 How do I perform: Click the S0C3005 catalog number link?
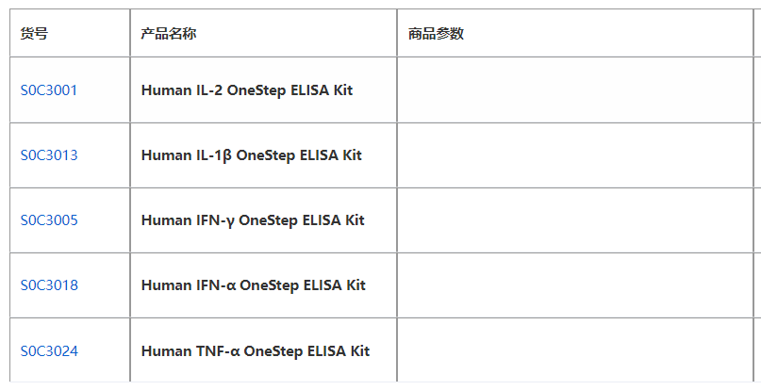pyautogui.click(x=49, y=220)
